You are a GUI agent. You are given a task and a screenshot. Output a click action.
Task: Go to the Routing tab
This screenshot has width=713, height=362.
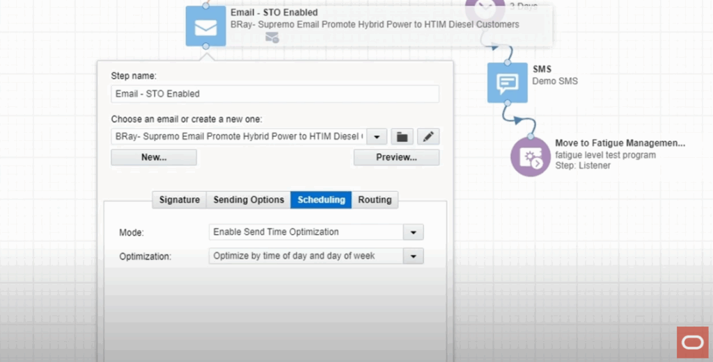pos(375,200)
